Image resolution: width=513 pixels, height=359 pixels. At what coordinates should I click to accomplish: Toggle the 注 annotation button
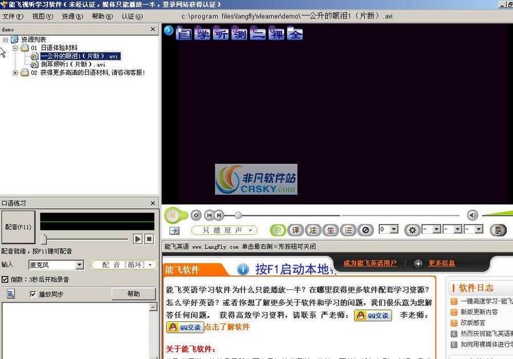pos(313,230)
